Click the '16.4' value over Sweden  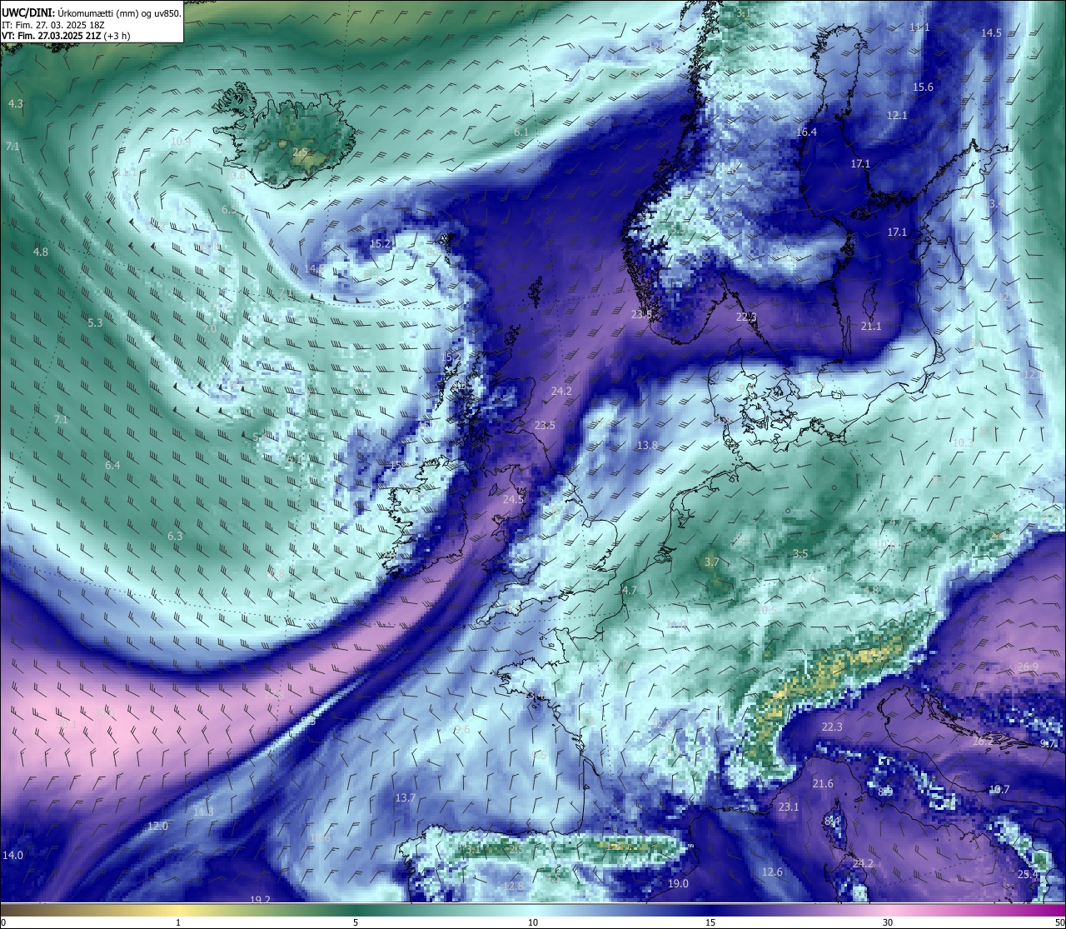pos(806,132)
